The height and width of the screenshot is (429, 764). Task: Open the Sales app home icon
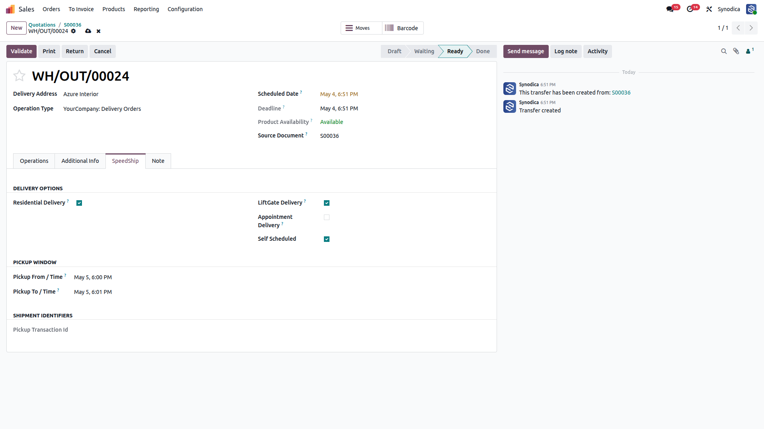(x=10, y=9)
